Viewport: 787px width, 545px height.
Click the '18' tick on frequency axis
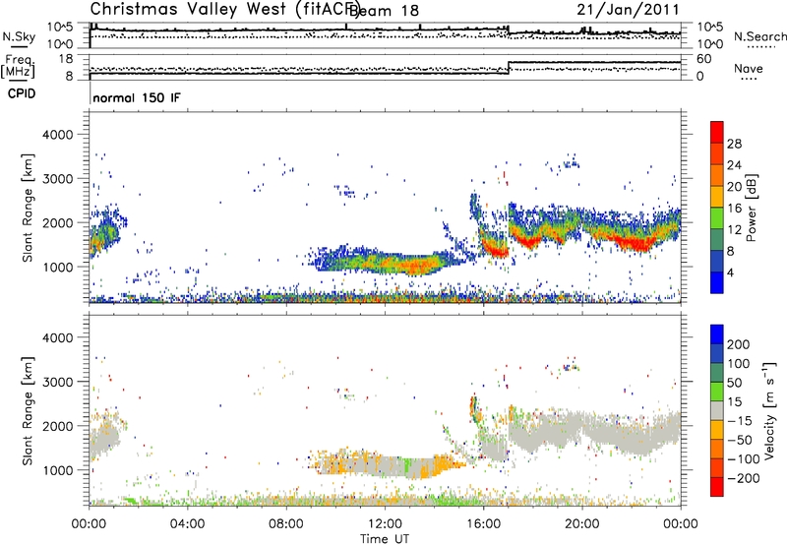[66, 59]
